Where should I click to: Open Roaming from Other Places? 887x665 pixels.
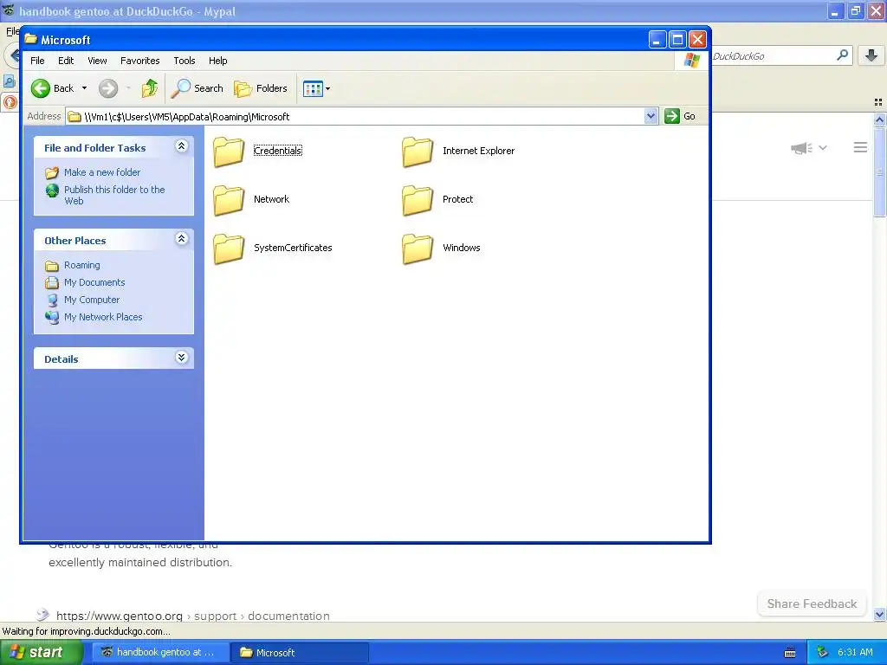[82, 265]
